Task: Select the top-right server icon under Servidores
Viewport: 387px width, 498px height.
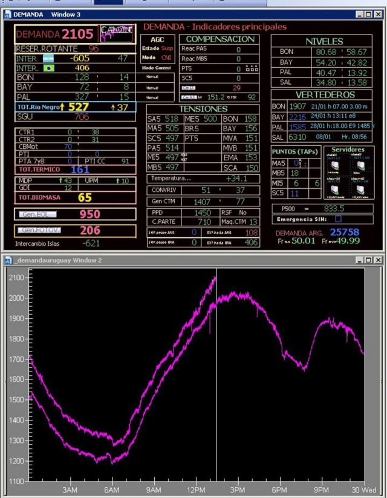Action: (360, 165)
